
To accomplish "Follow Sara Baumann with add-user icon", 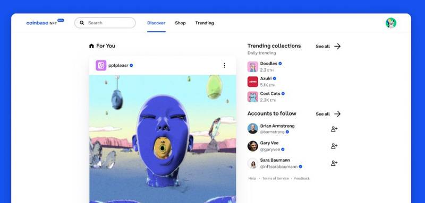I will click(x=334, y=163).
